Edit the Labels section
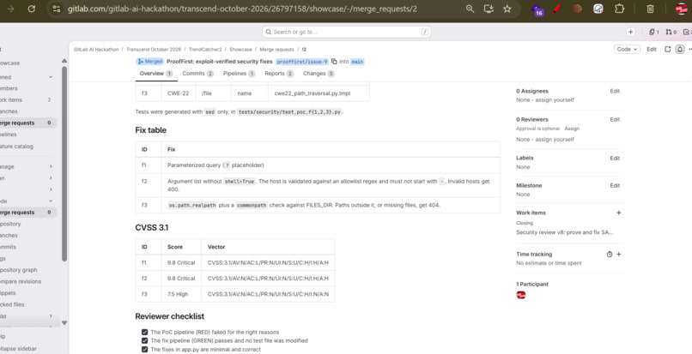The image size is (692, 354). point(615,159)
